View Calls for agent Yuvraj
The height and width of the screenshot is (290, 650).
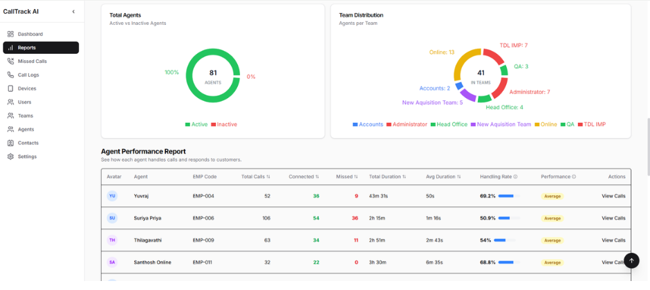(613, 196)
